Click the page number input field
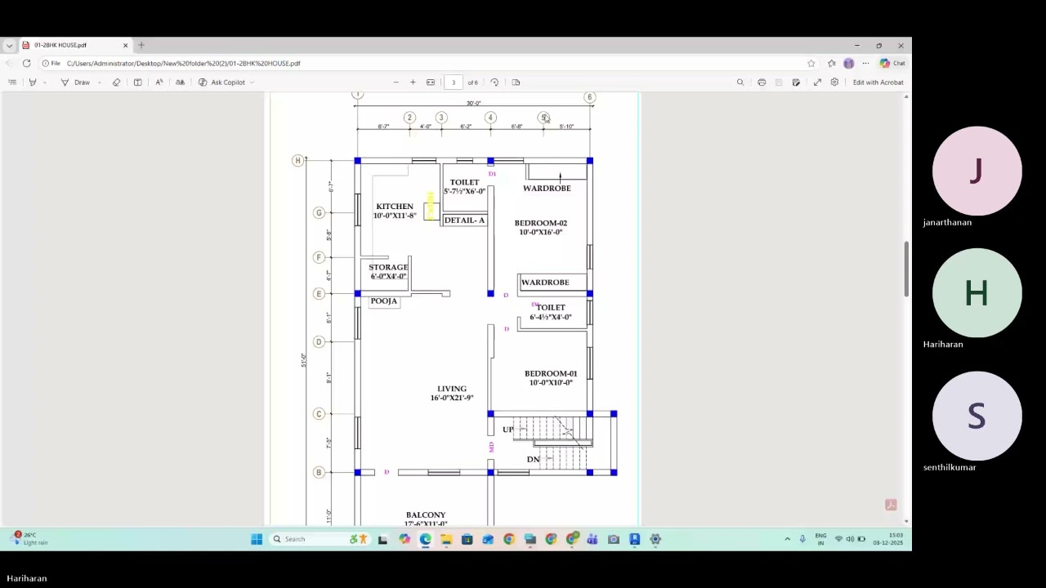The image size is (1046, 588). pyautogui.click(x=454, y=82)
